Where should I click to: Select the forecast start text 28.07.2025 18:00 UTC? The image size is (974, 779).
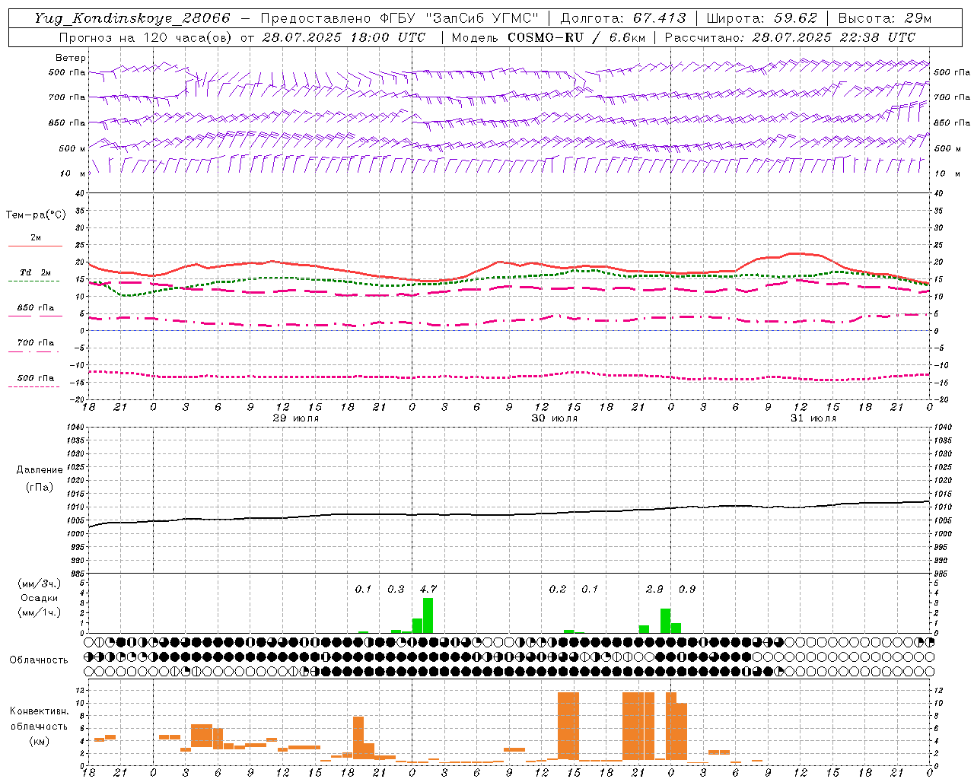click(344, 37)
